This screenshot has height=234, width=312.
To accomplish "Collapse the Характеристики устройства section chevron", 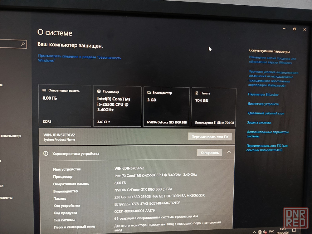I will point(229,152).
